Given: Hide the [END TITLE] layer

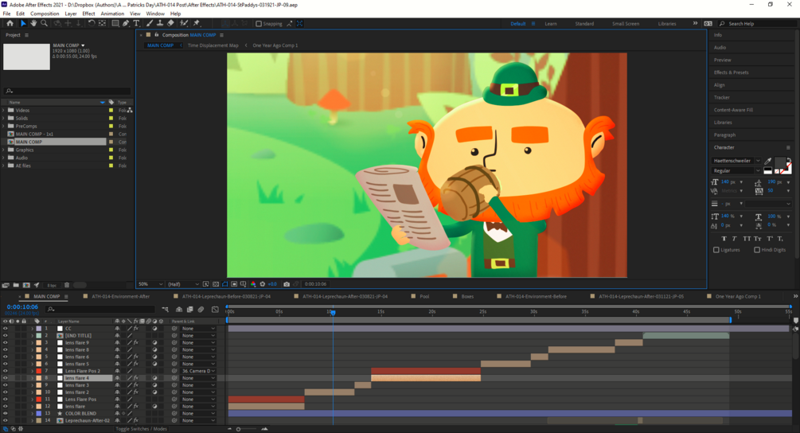Looking at the screenshot, I should point(5,336).
